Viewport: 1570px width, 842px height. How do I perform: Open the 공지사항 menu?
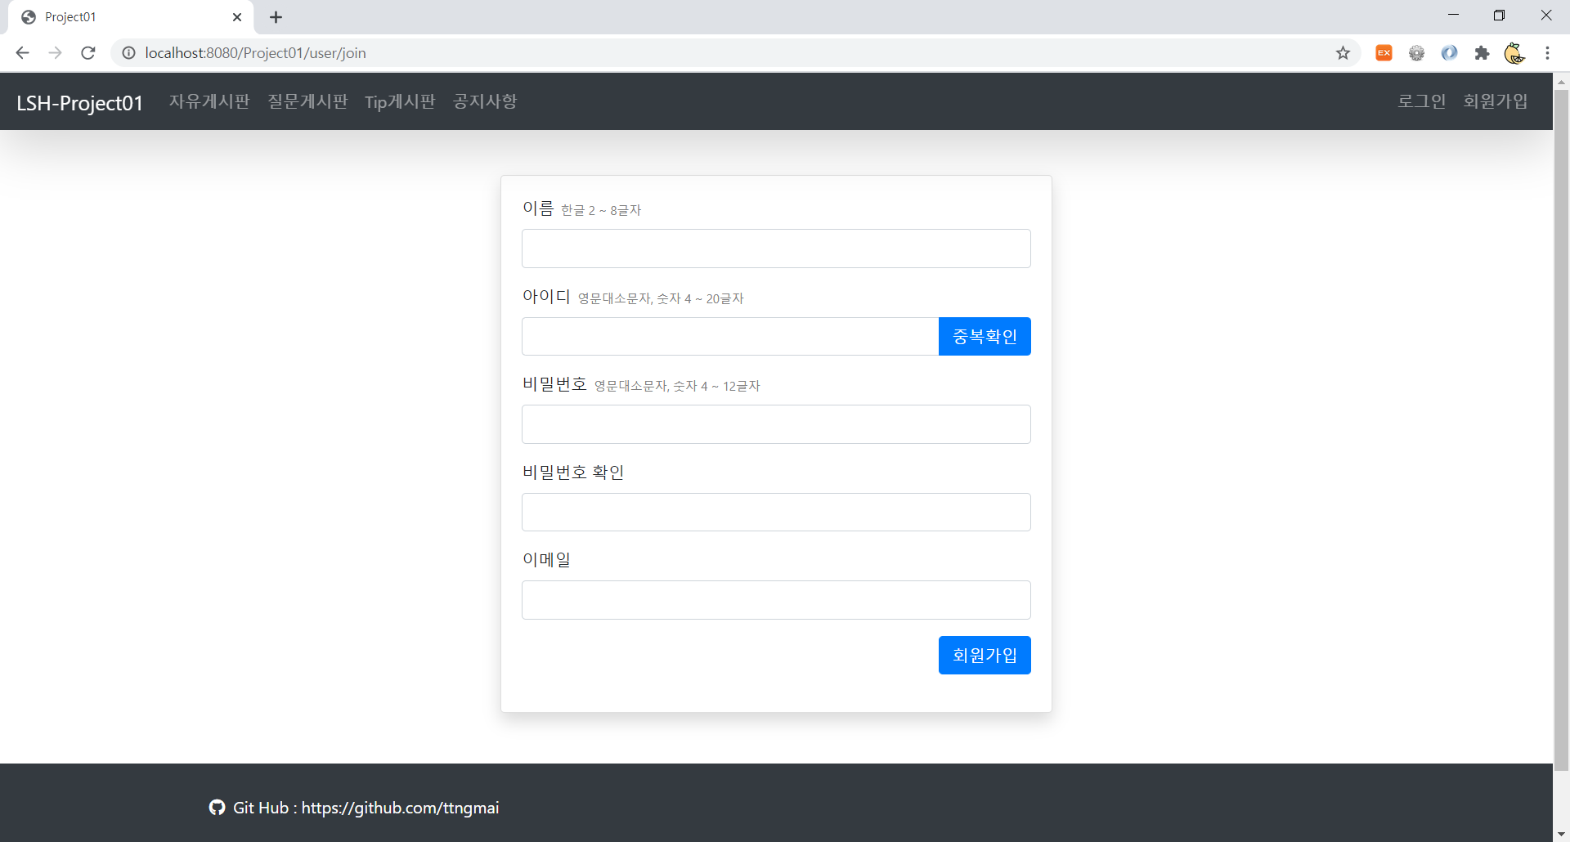[x=485, y=101]
